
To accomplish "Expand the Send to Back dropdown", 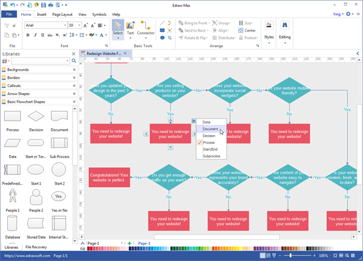I will coord(208,31).
